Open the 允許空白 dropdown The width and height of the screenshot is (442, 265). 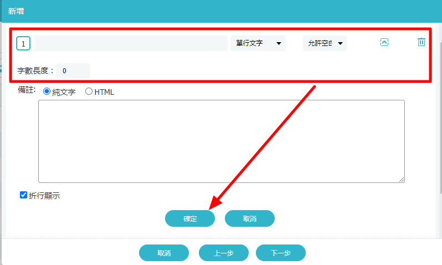(325, 43)
